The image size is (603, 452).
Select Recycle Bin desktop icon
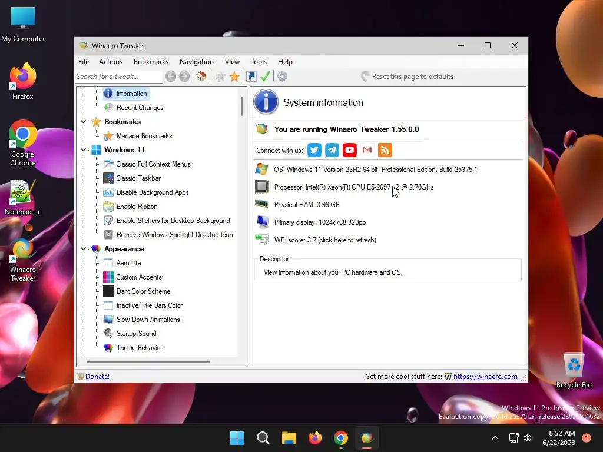coord(574,370)
